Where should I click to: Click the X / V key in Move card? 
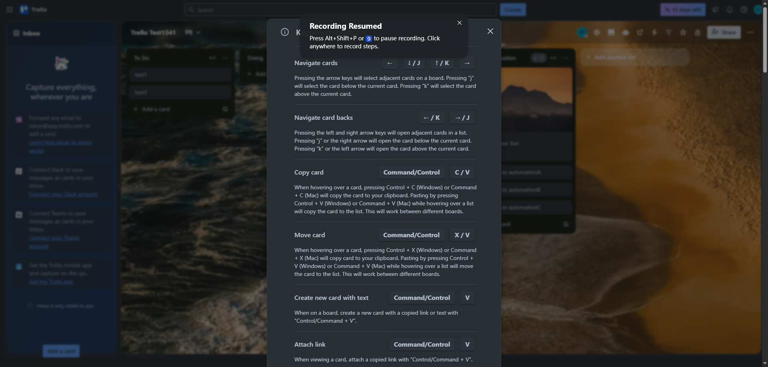coord(462,235)
